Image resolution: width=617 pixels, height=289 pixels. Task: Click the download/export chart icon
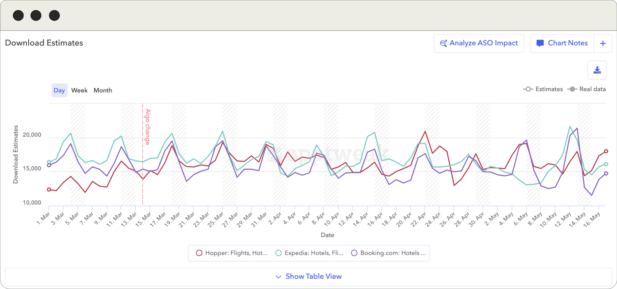click(x=597, y=70)
